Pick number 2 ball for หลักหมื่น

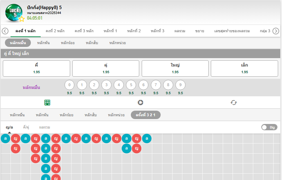[x=94, y=85]
